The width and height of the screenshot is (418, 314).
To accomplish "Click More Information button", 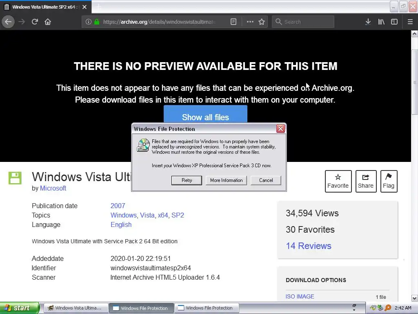I will 226,180.
